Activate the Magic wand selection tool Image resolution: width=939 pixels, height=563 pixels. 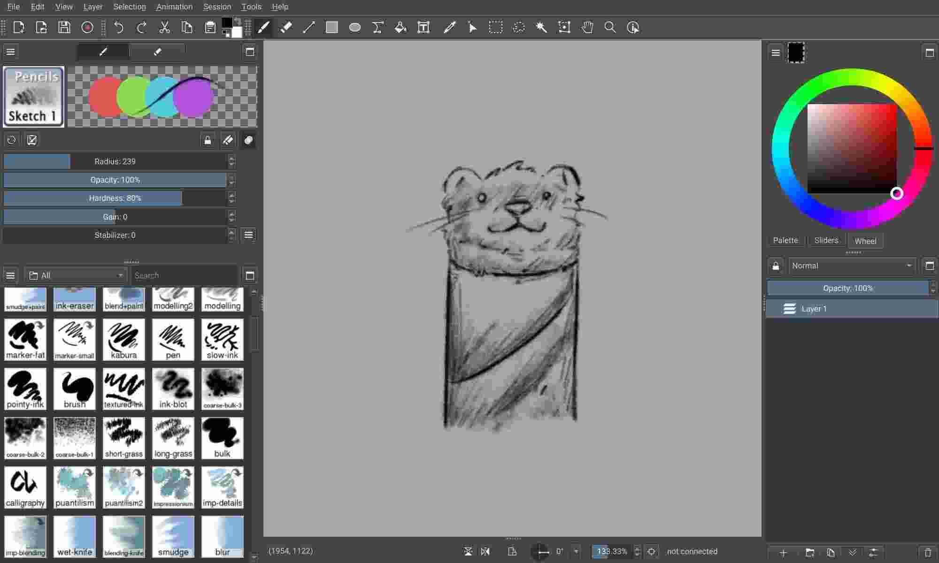click(x=541, y=28)
